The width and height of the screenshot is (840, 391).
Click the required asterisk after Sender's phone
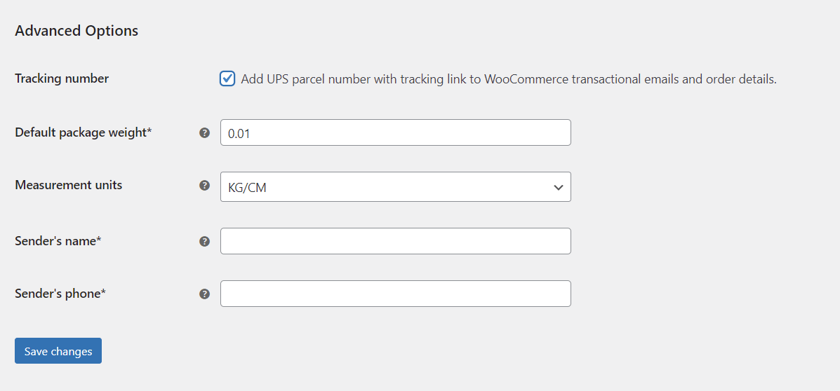(x=103, y=293)
